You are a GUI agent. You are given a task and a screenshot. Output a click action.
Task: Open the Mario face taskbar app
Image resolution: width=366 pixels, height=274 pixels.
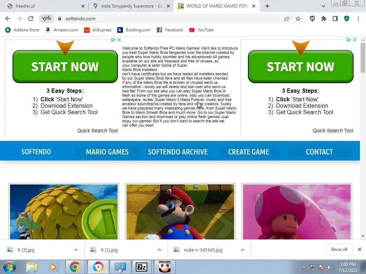[x=164, y=267]
